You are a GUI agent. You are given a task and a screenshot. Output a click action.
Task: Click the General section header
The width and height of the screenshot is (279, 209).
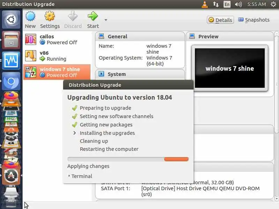point(140,37)
